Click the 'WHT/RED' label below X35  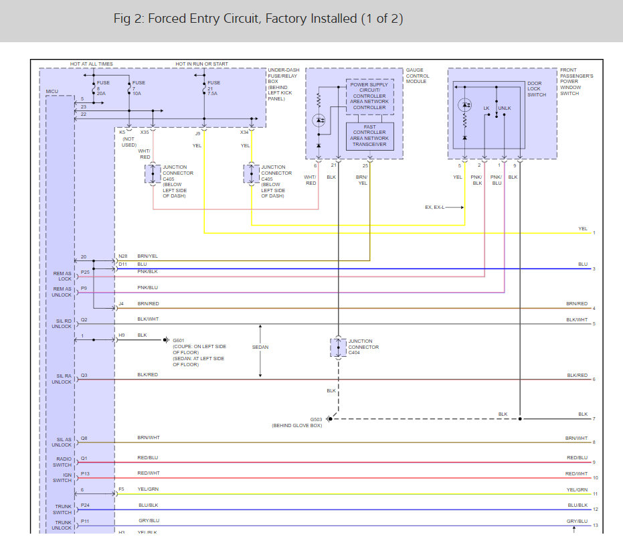pos(145,154)
